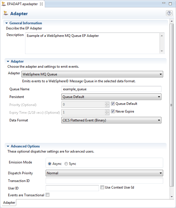Collapse the Advanced Options section
The image size is (176, 208).
tap(8, 146)
